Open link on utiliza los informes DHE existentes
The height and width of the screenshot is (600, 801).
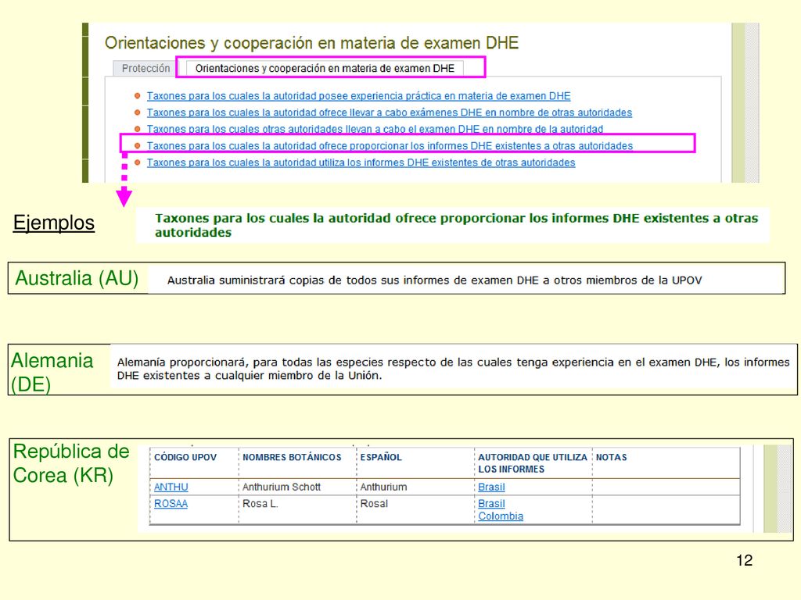point(361,162)
